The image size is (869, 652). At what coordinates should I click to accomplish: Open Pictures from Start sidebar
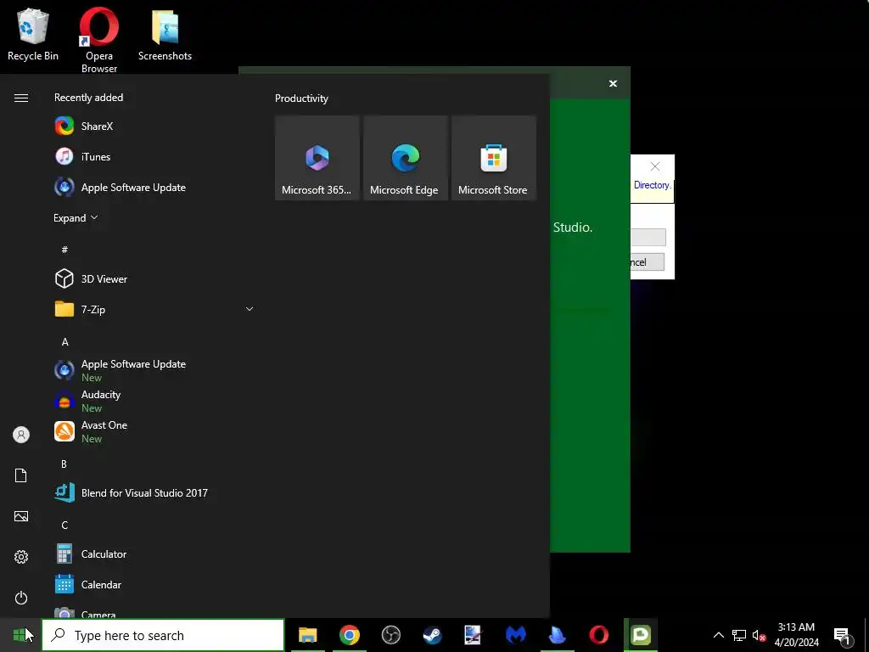pyautogui.click(x=21, y=516)
